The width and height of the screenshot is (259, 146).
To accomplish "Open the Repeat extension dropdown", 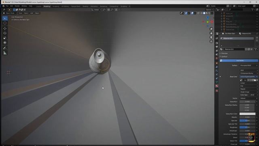I will click(249, 89).
